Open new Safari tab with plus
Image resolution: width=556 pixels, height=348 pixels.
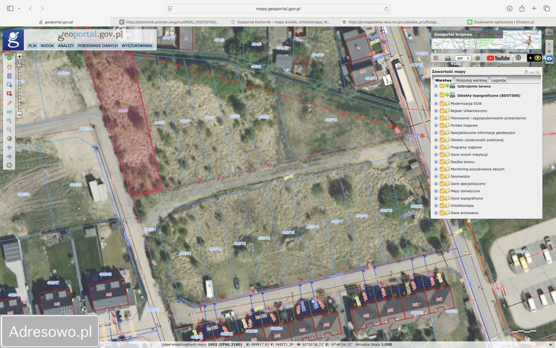(534, 8)
